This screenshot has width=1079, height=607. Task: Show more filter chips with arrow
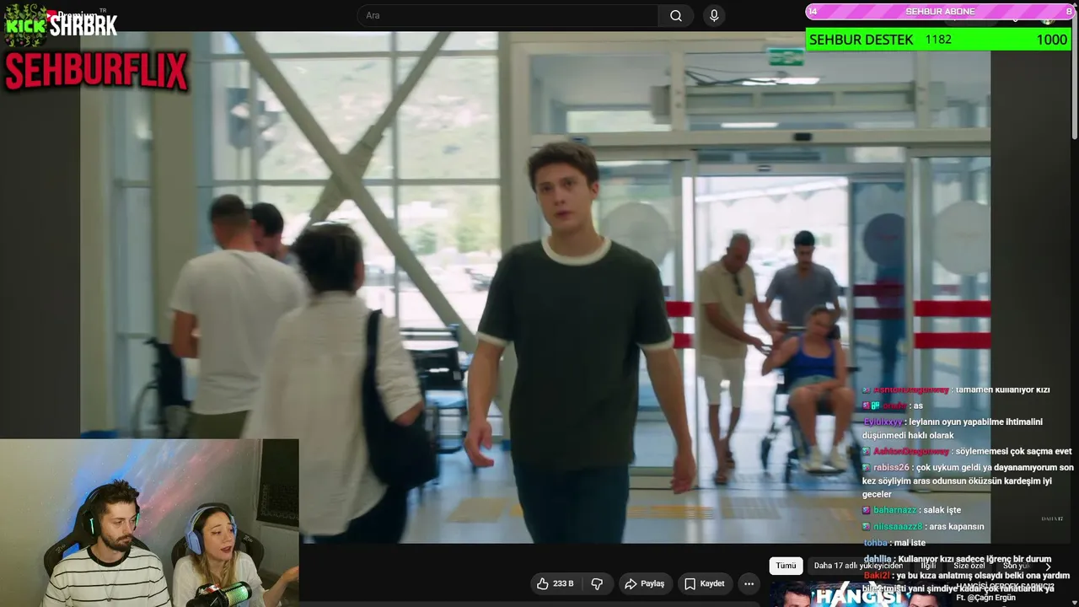pos(1048,567)
